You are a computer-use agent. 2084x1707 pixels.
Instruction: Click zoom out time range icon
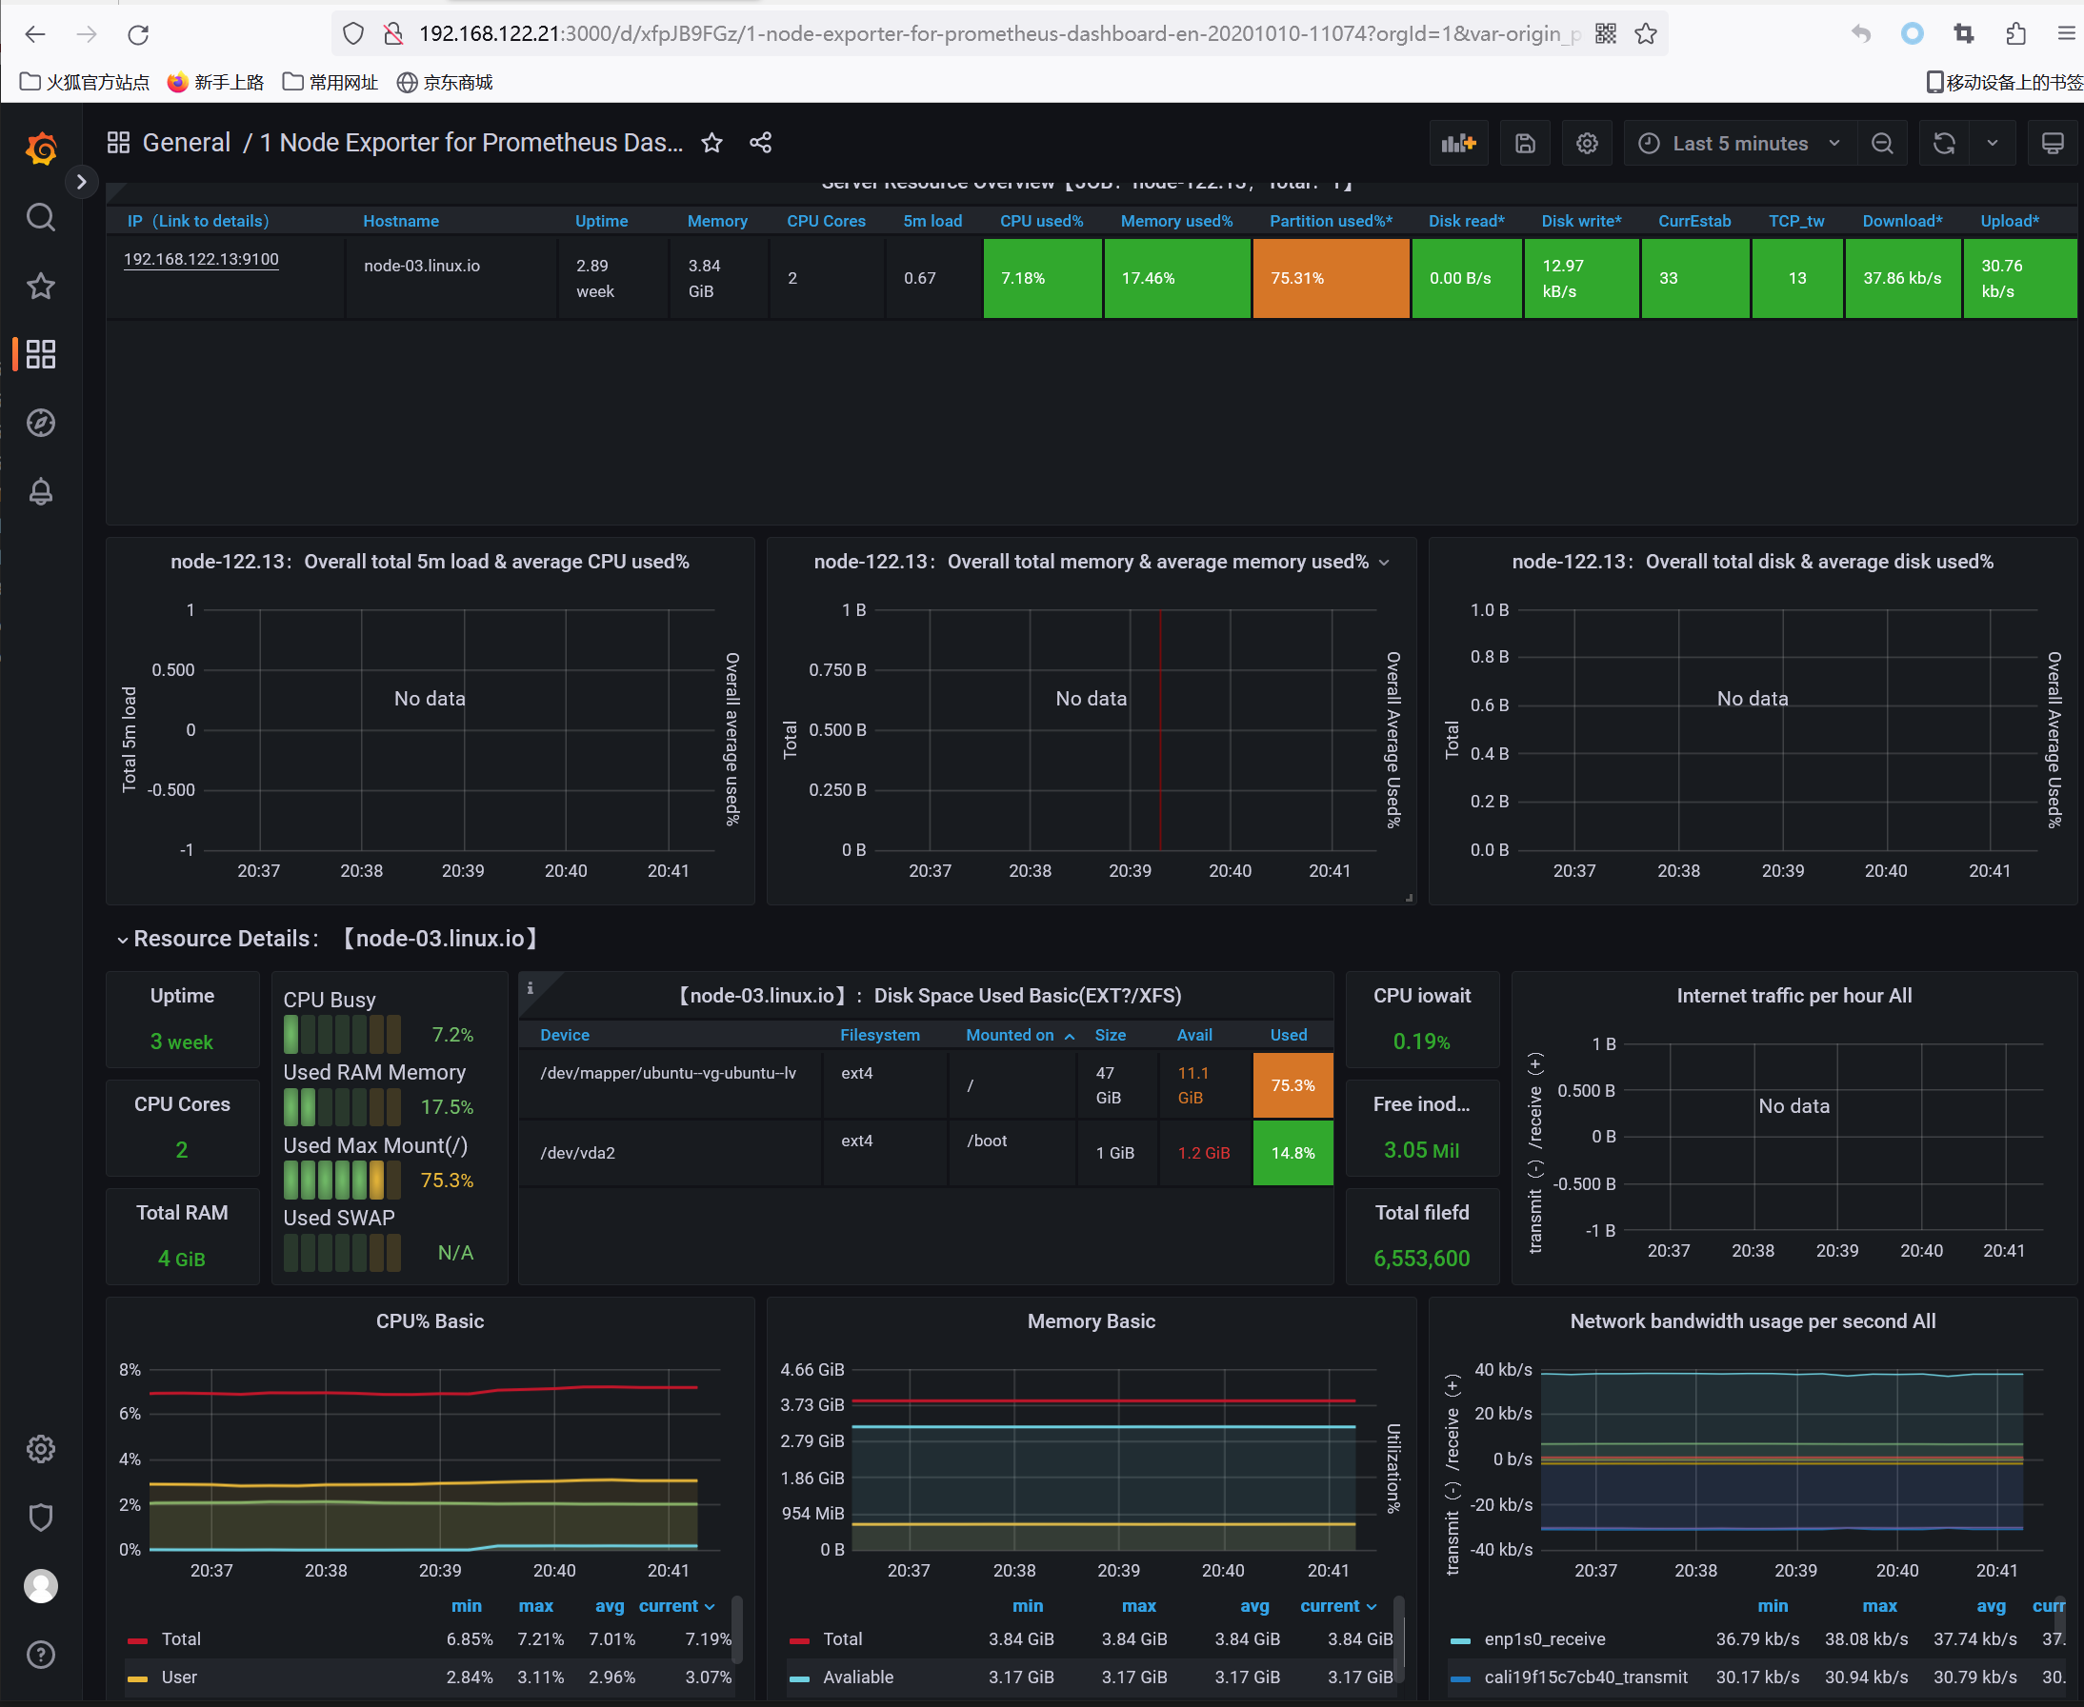coord(1881,144)
